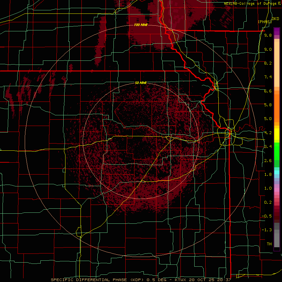Screen dimensions: 282x282
Task: Click the 7.4 scale value
Action: [268, 77]
